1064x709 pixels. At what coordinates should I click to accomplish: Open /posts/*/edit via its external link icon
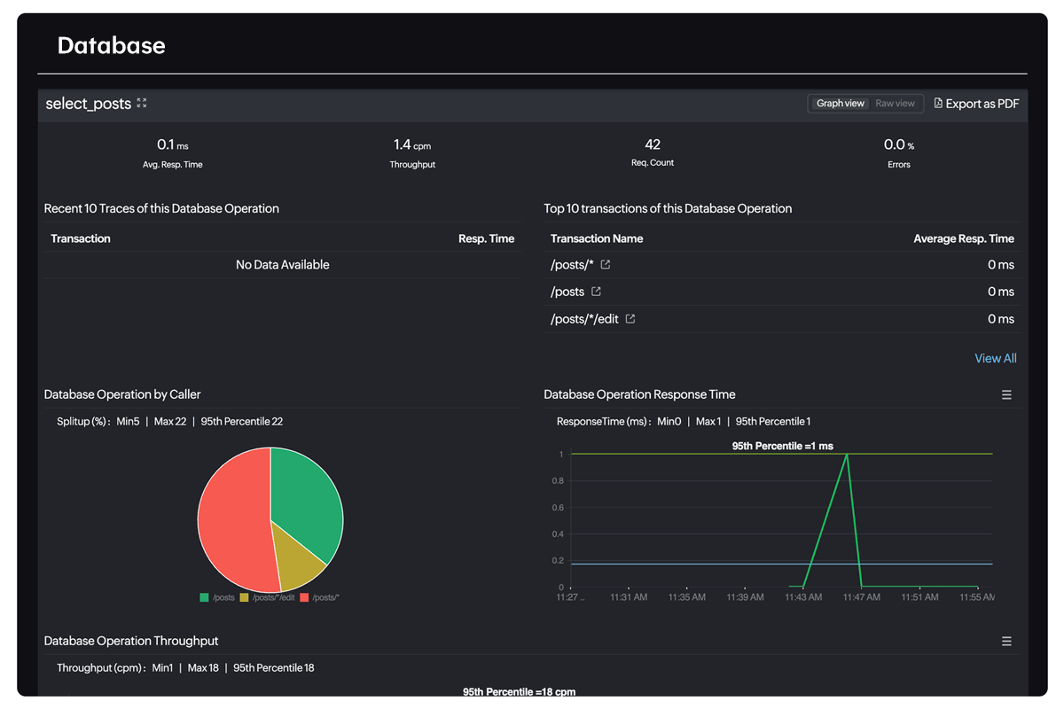pyautogui.click(x=630, y=318)
